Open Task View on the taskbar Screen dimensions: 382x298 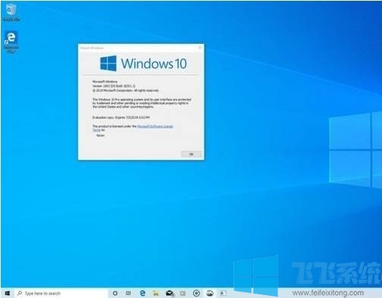tap(128, 293)
